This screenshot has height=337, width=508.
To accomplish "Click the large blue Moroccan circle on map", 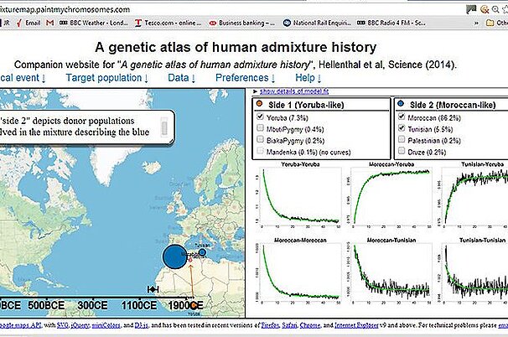I will [174, 257].
